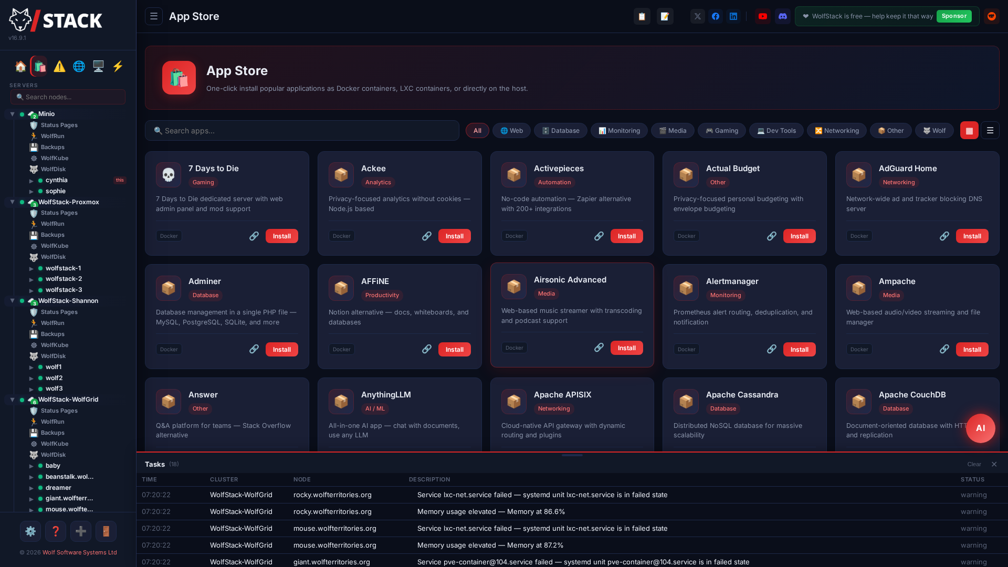Clear the Tasks list

(974, 464)
